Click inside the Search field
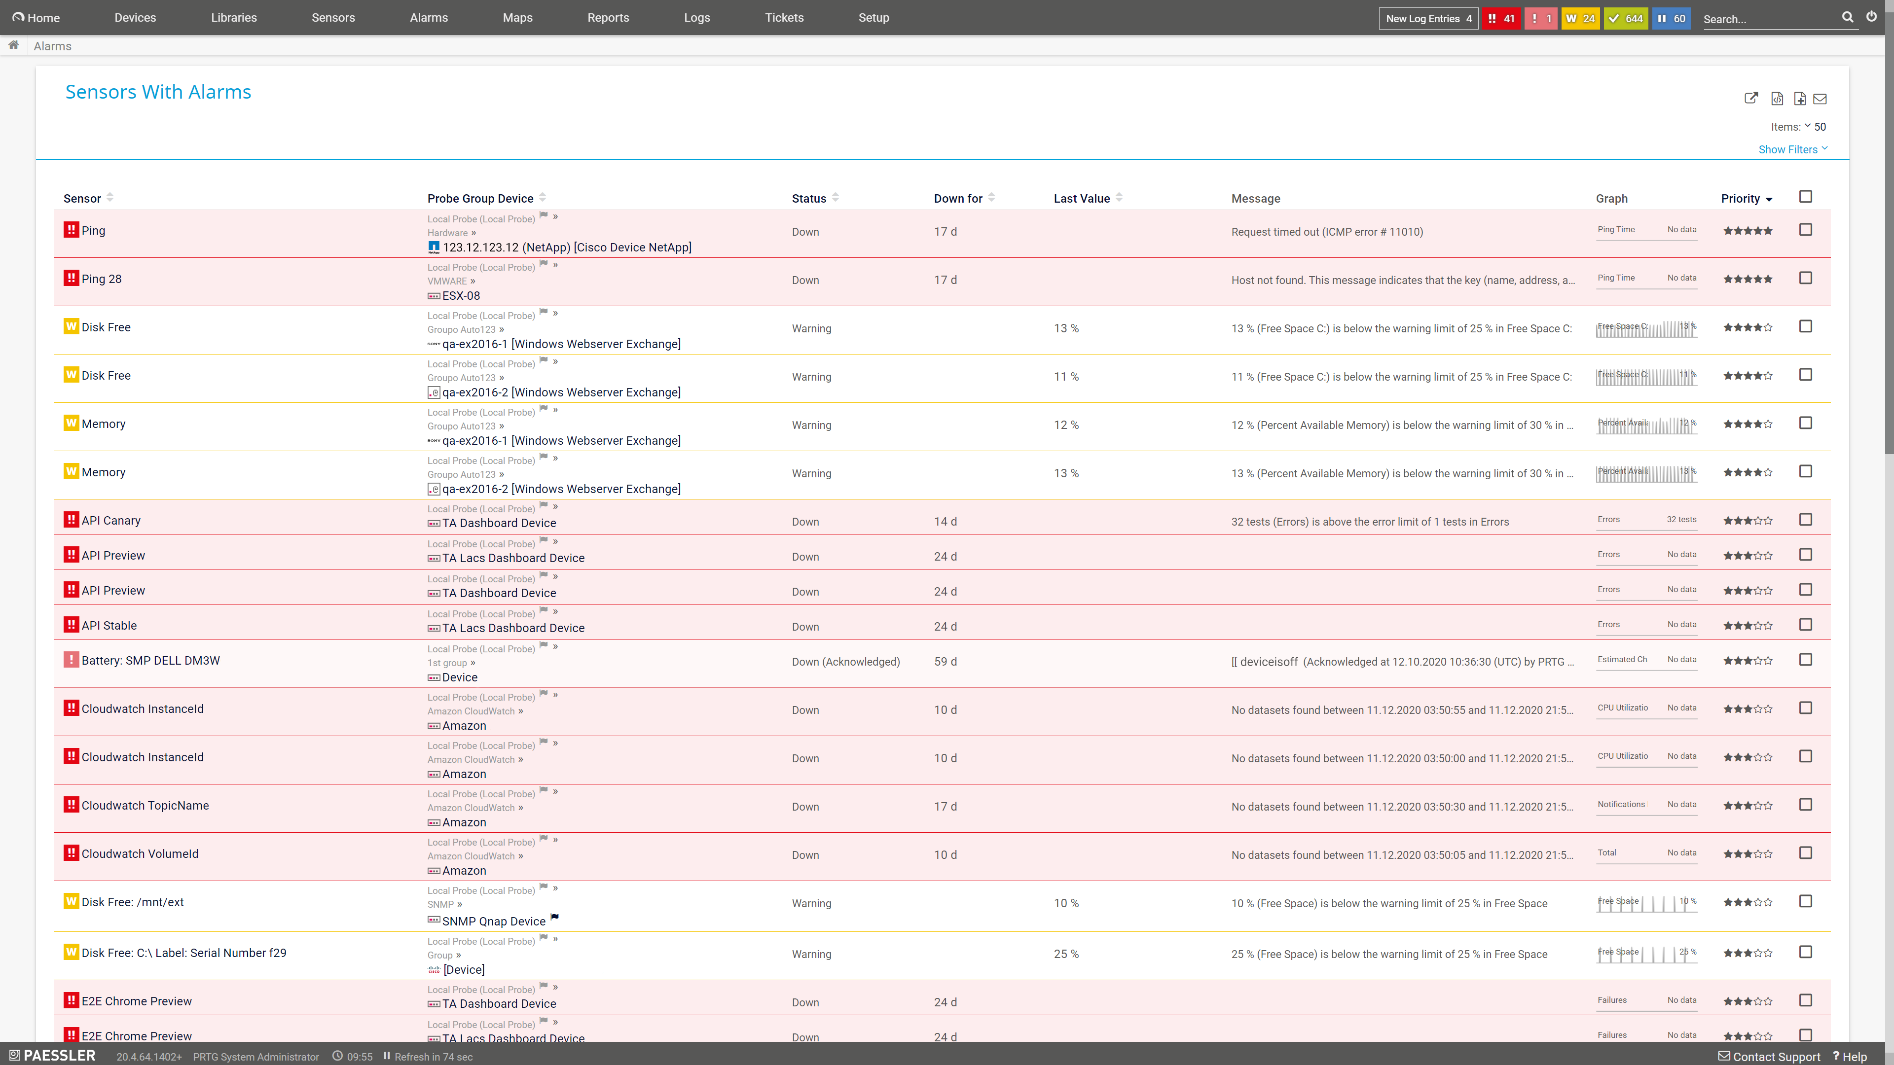This screenshot has height=1065, width=1894. [1765, 19]
